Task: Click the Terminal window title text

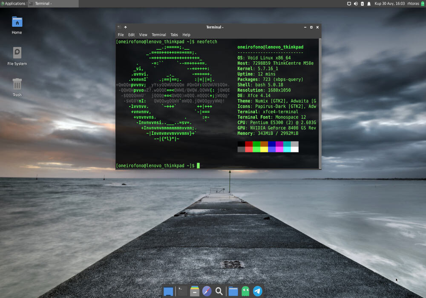Action: pos(215,27)
